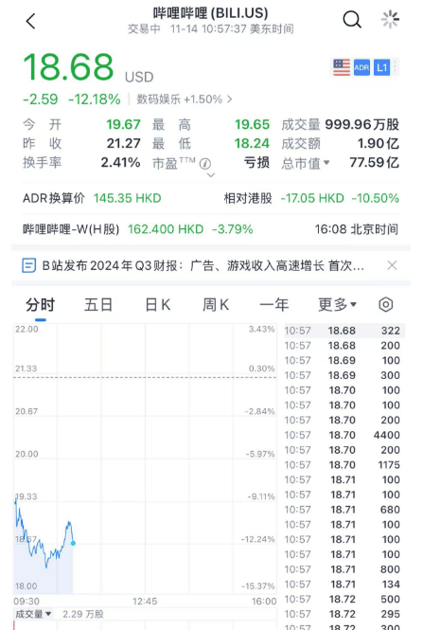Select the tick row with volume 295
The height and width of the screenshot is (630, 423).
[x=344, y=614]
